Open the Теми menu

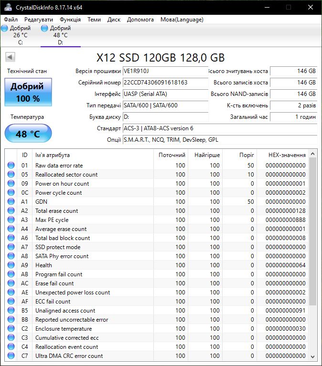click(x=94, y=20)
